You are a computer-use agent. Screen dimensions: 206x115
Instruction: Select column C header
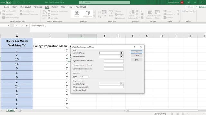pos(82,36)
